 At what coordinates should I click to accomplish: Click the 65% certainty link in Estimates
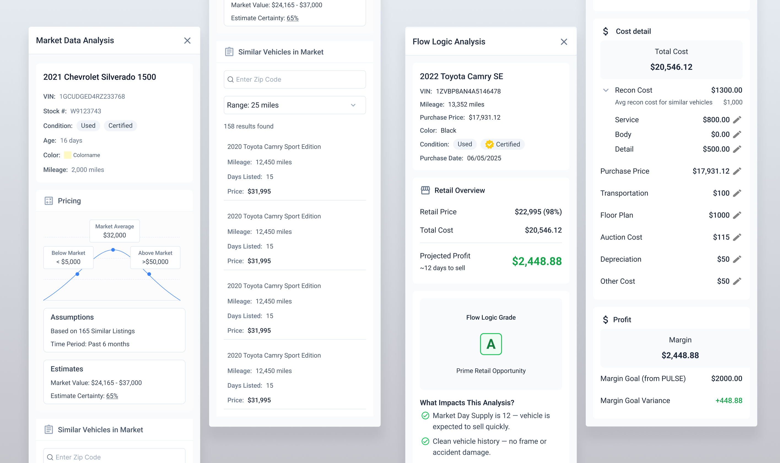point(112,396)
